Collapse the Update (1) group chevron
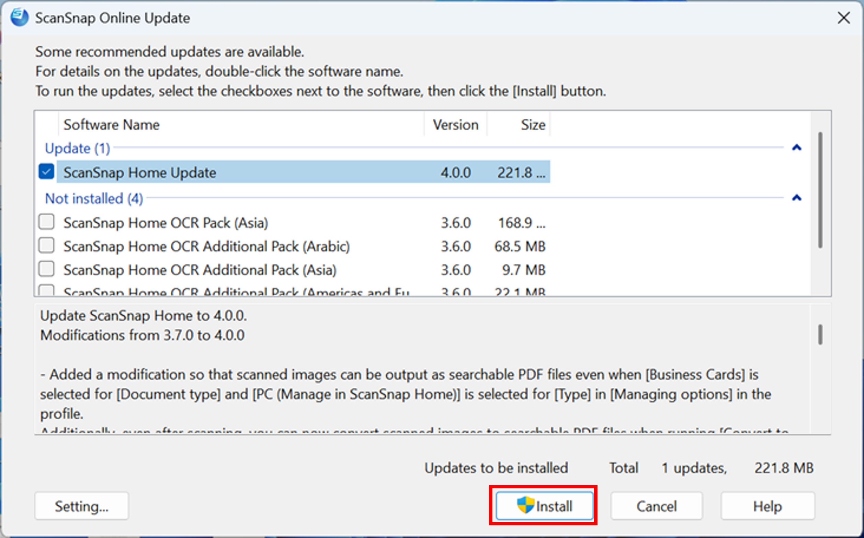The width and height of the screenshot is (864, 538). 797,148
